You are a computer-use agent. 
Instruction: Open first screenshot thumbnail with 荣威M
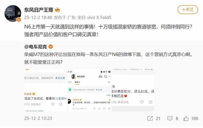pos(45,90)
